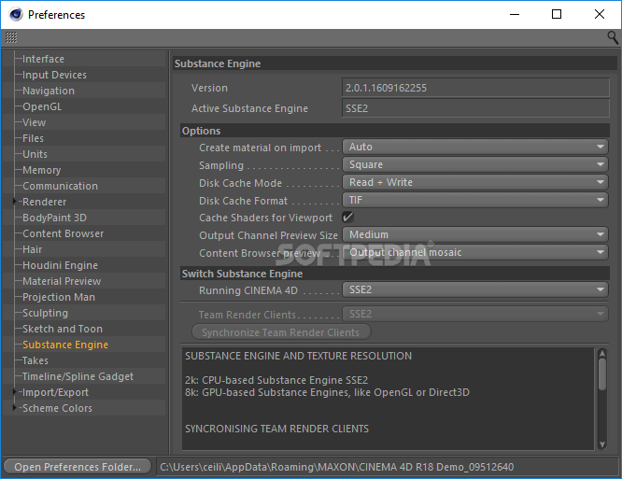Click Synchronize Team Render Clients button
The width and height of the screenshot is (622, 479).
[281, 331]
